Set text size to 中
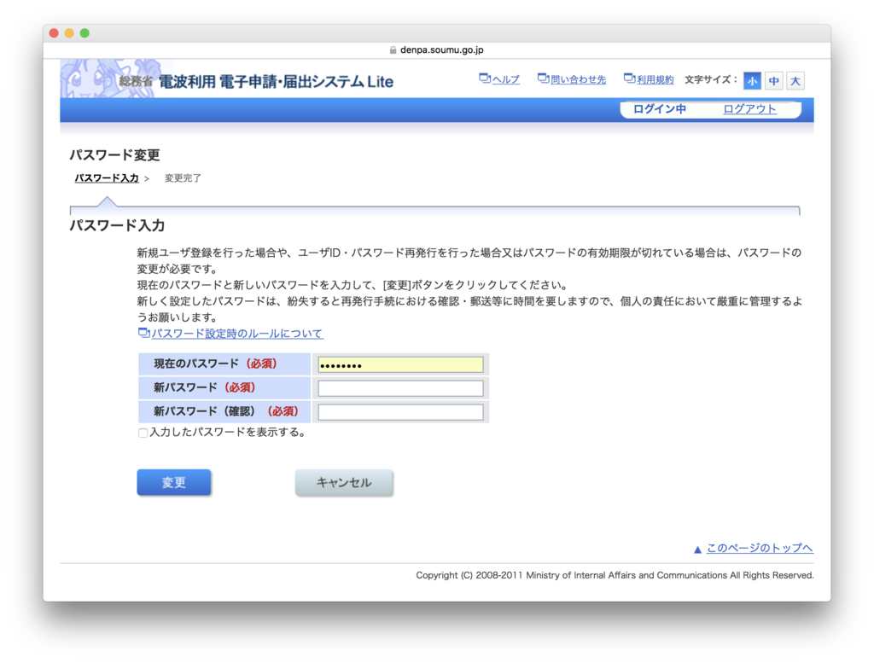This screenshot has width=874, height=663. [773, 81]
